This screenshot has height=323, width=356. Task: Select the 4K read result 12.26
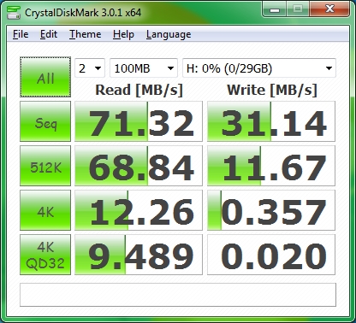[139, 210]
